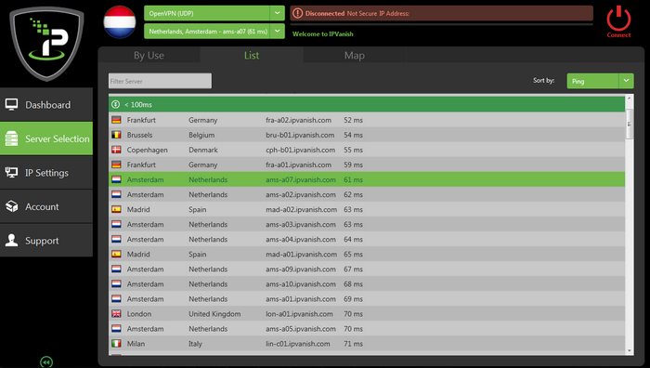Click the green rewind collapse sidebar icon
The width and height of the screenshot is (650, 368).
pos(46,362)
